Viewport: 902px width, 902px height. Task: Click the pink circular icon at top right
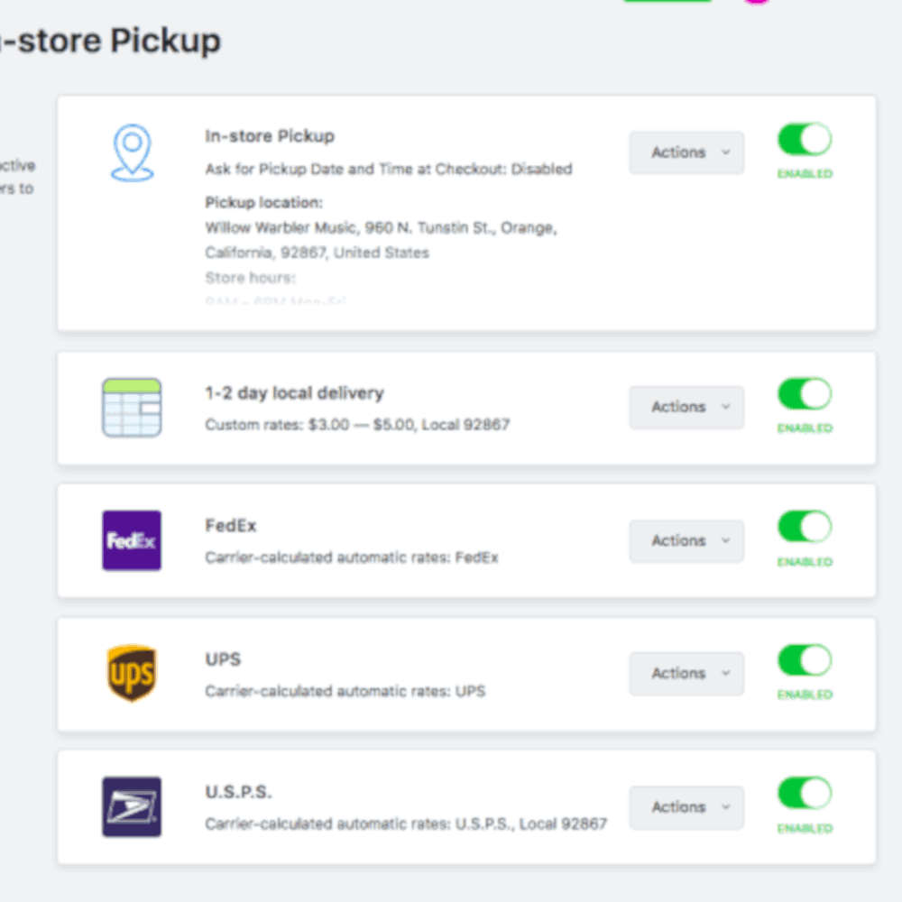(x=758, y=4)
